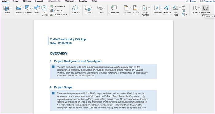Open Advanced Symbol omega icon
The image size is (215, 114).
pyautogui.click(x=205, y=8)
